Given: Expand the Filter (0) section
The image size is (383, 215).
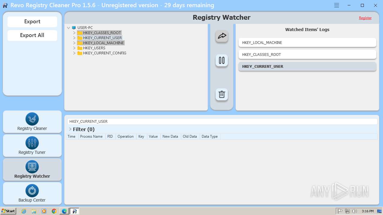Looking at the screenshot, I should pyautogui.click(x=70, y=129).
